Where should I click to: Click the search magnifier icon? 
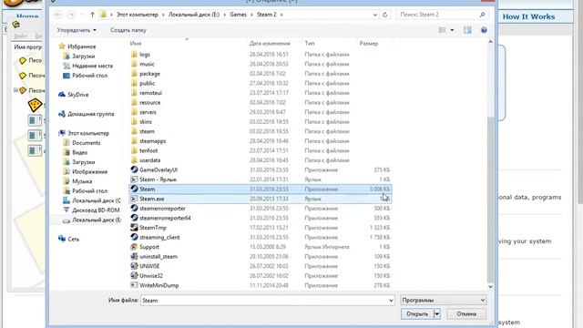point(482,15)
